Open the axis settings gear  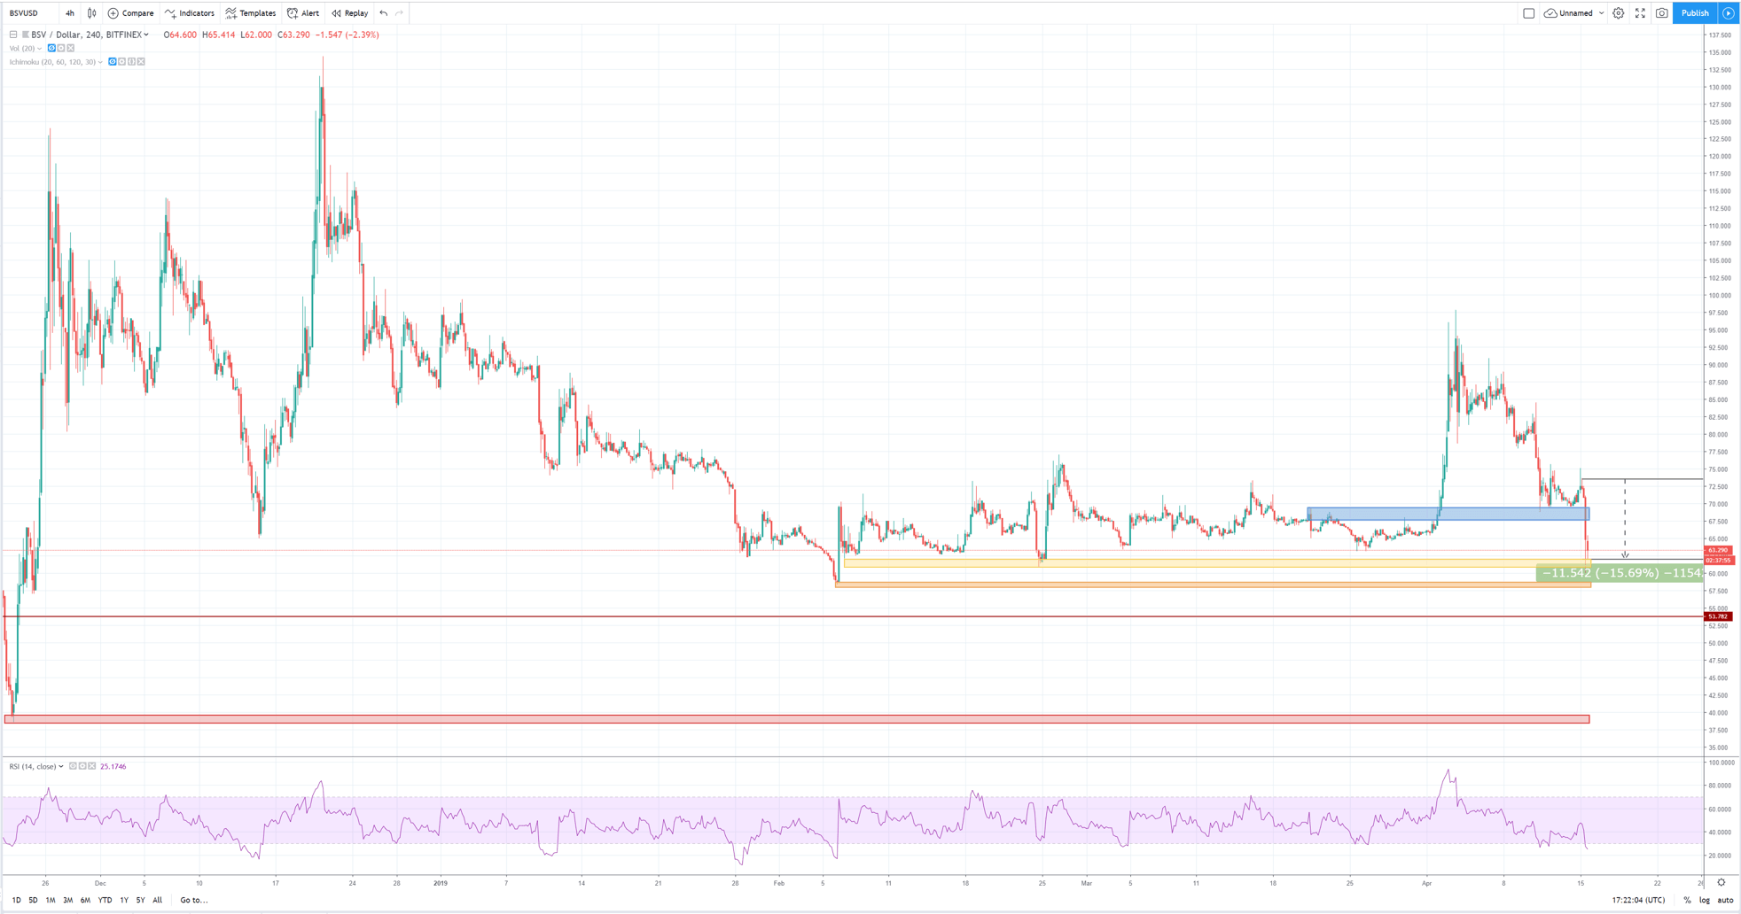(1721, 882)
